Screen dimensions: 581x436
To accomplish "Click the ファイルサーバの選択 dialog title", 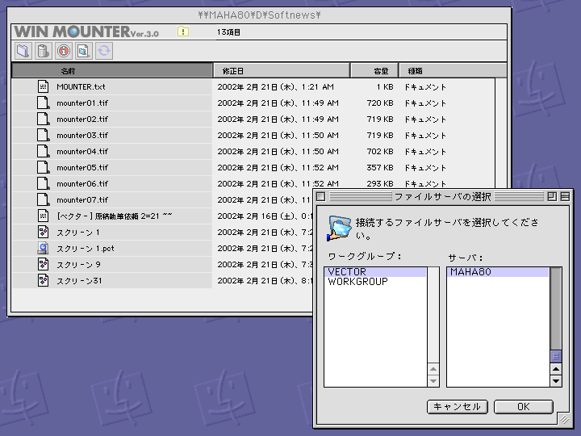I will pos(443,196).
